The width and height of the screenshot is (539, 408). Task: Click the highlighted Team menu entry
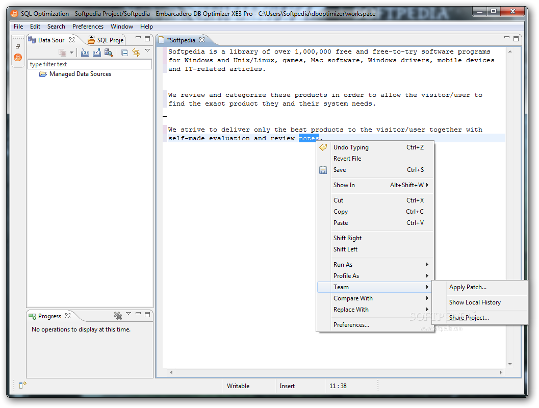point(375,287)
